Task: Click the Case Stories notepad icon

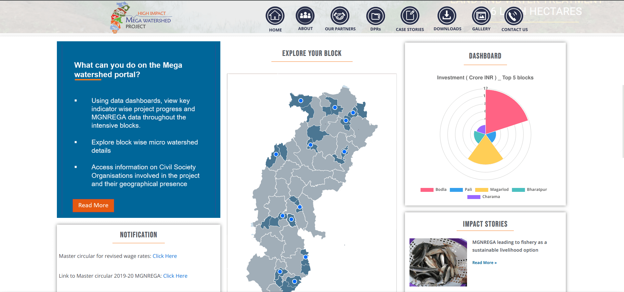Action: pos(410,16)
